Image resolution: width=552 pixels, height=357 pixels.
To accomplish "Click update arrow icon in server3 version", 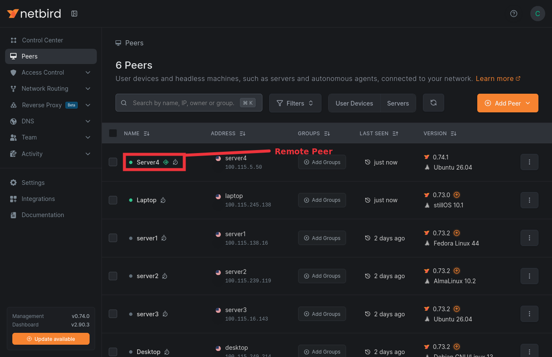I will pyautogui.click(x=457, y=309).
